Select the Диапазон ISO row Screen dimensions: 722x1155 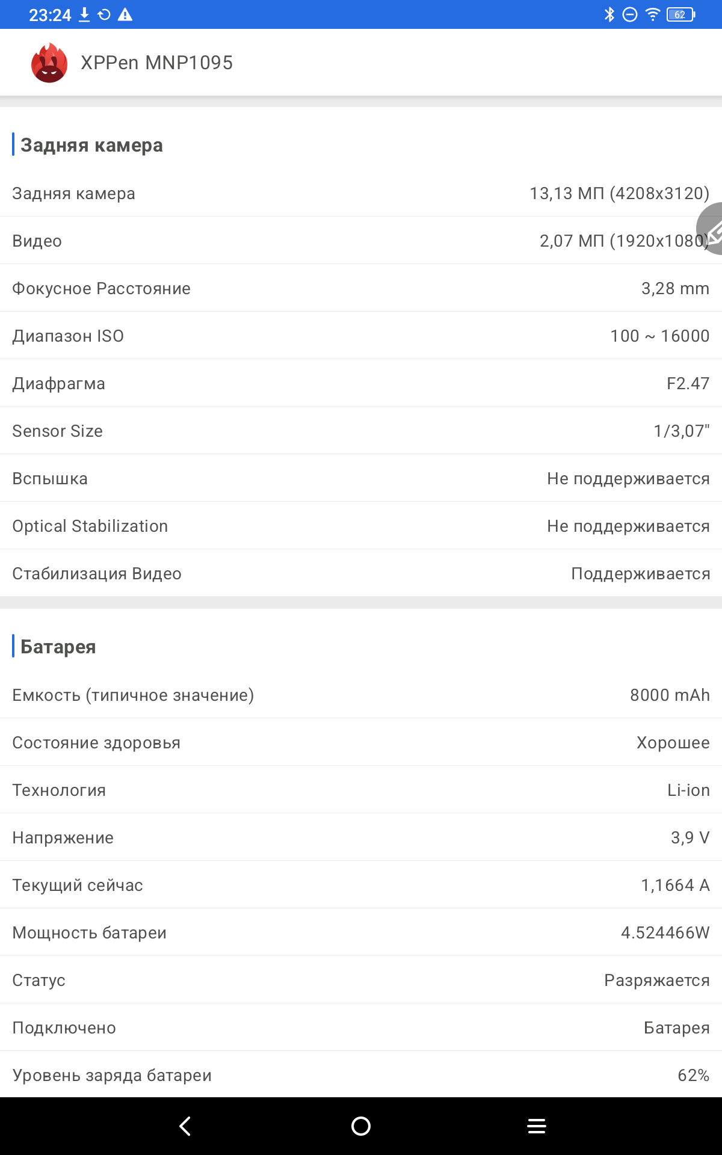pos(361,336)
